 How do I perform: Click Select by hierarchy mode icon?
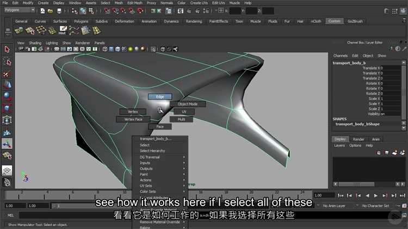click(x=75, y=11)
